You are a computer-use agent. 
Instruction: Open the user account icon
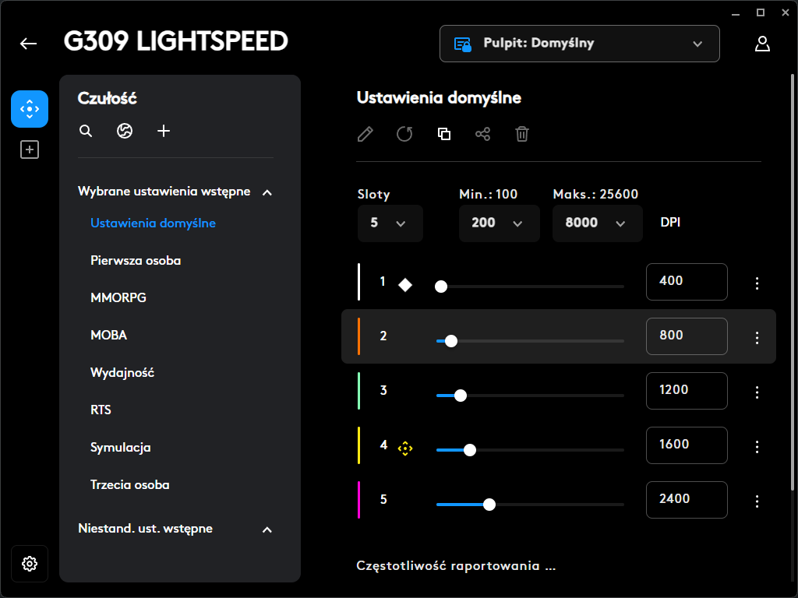pyautogui.click(x=762, y=44)
